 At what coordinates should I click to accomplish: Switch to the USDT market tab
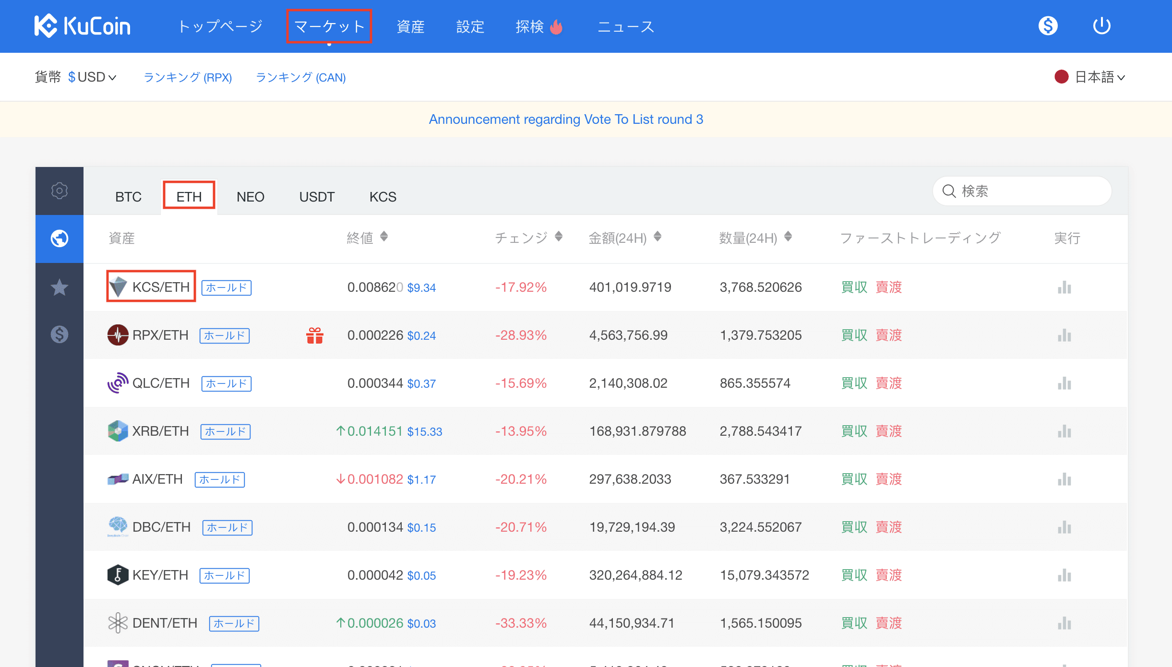click(317, 197)
